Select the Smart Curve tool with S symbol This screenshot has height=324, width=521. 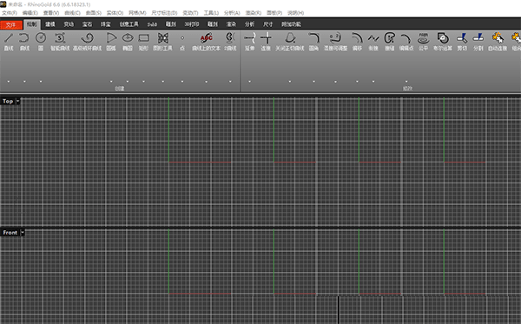point(60,38)
